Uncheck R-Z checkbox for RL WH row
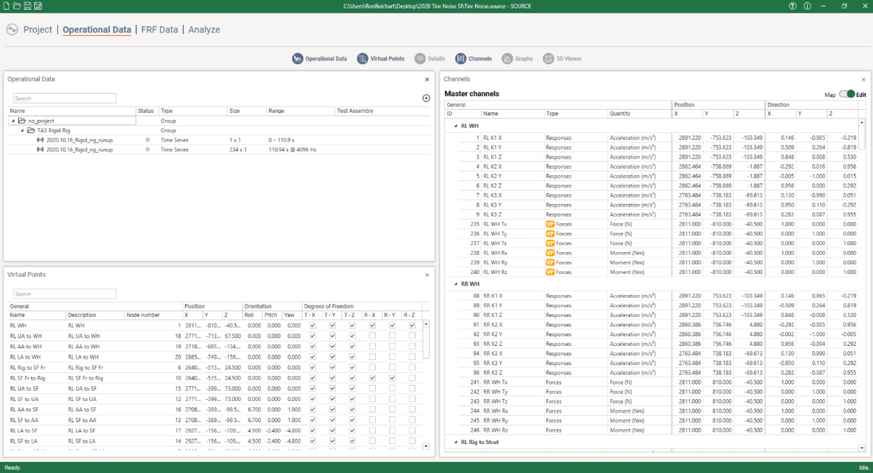The height and width of the screenshot is (473, 873). (412, 325)
